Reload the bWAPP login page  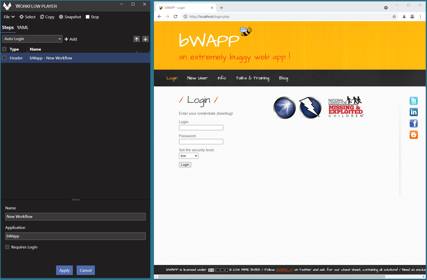pos(175,17)
